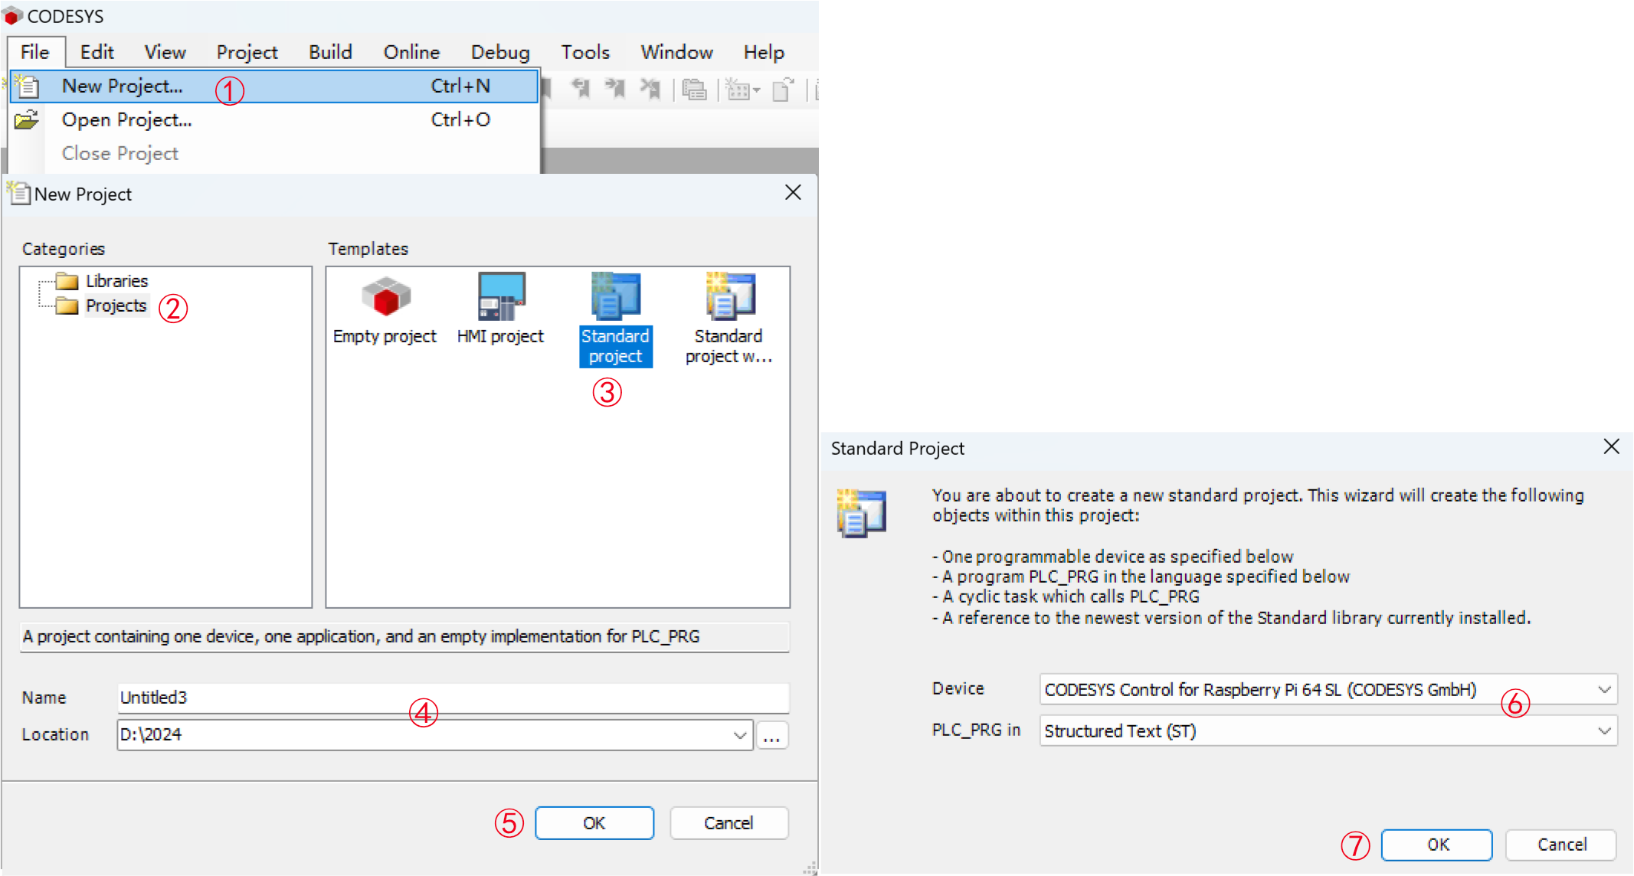The image size is (1634, 876).
Task: Click the 'Categories' label
Action: point(64,249)
